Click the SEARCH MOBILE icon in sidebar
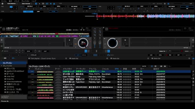Image resolution: width=195 pixels, height=109 pixels. (x=2, y=97)
